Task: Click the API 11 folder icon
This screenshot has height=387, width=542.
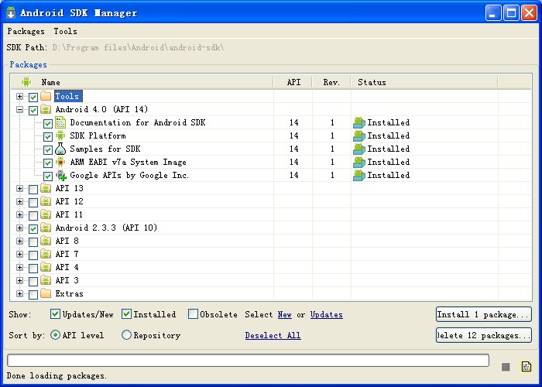Action: (46, 214)
